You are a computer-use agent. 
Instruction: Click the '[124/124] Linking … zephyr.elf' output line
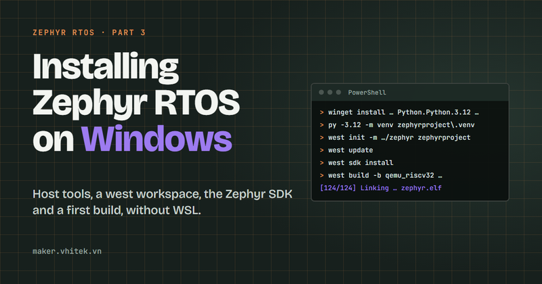coord(381,188)
